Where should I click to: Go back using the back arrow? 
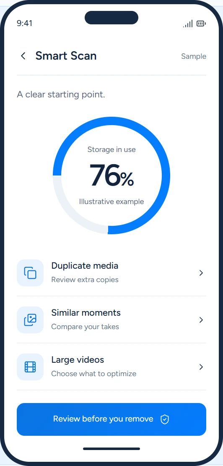[23, 56]
